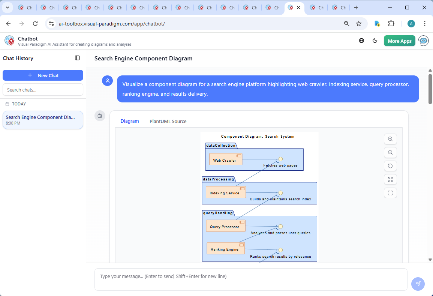The image size is (433, 296).
Task: Zoom in on the component diagram
Action: coord(390,139)
